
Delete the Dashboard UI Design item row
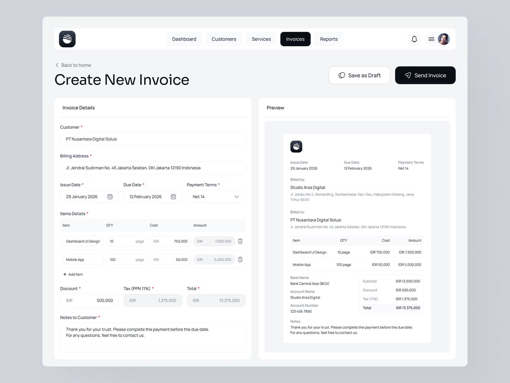pos(240,241)
